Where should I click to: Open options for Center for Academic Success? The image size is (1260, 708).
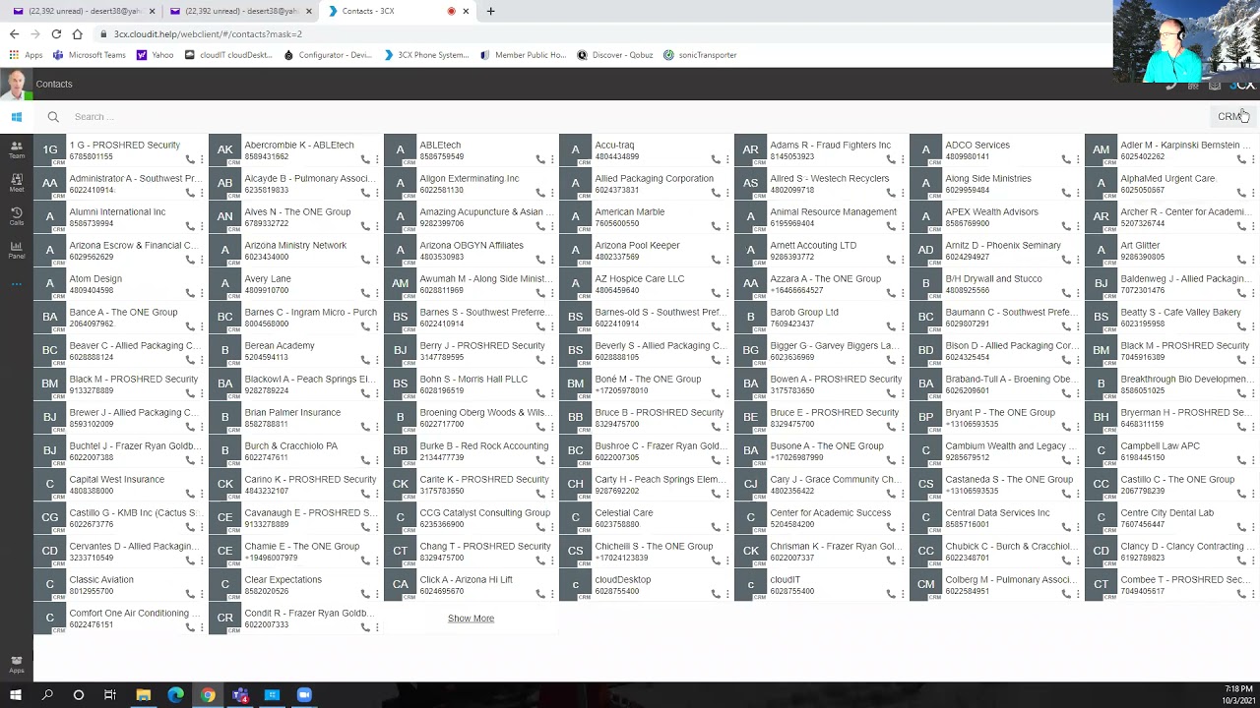click(903, 527)
